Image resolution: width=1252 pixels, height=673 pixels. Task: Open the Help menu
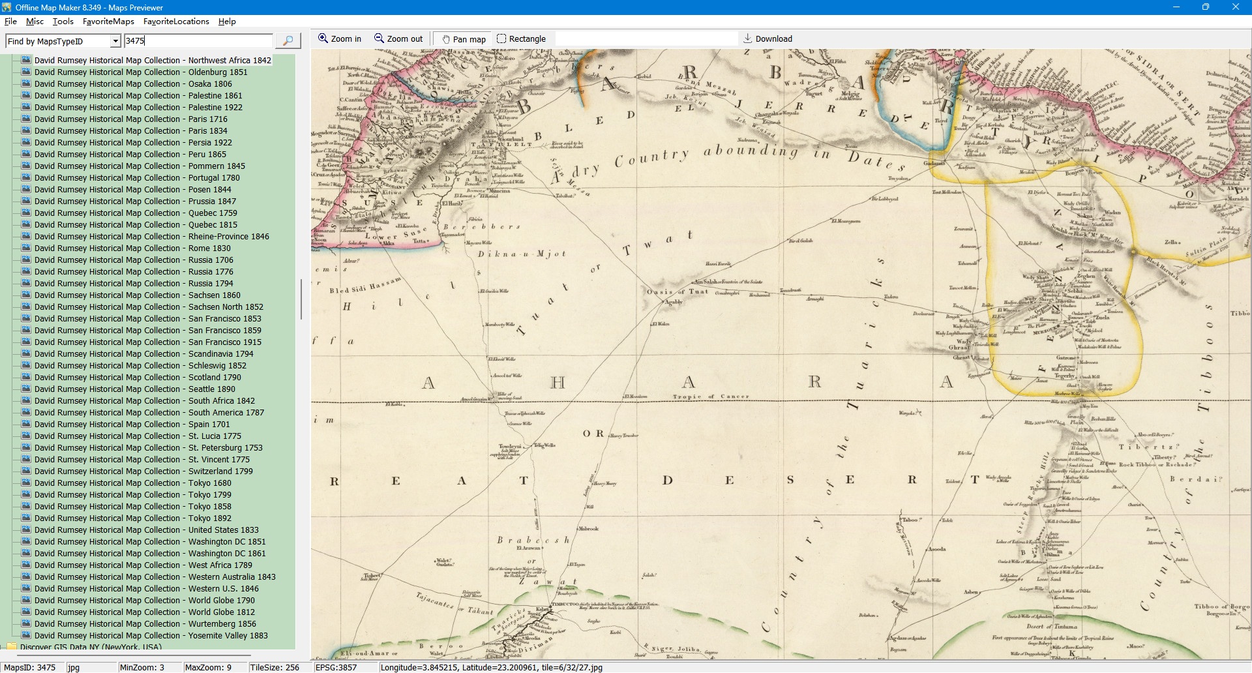coord(227,22)
